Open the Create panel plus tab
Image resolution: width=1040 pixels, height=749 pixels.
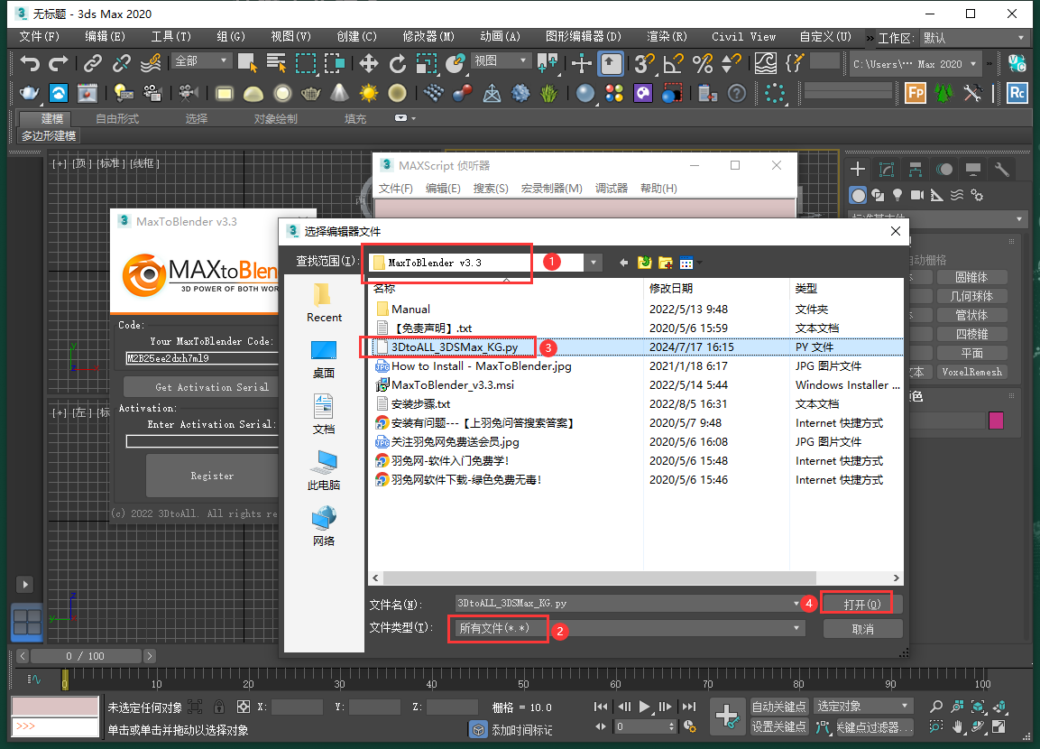[858, 169]
